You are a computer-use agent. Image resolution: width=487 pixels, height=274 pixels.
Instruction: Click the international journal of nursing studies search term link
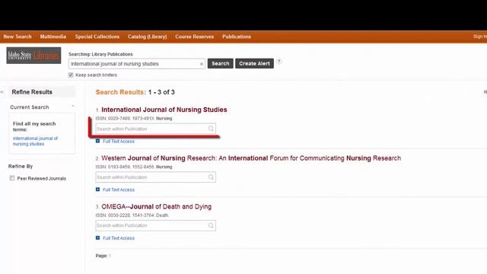click(x=36, y=141)
